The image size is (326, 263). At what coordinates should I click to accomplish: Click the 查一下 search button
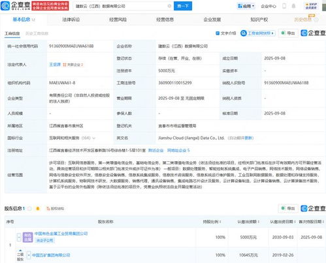[x=183, y=6]
